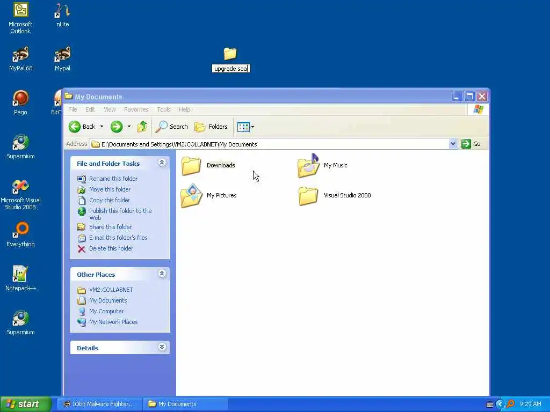Open the Favorites menu
Viewport: 550px width, 412px height.
136,109
